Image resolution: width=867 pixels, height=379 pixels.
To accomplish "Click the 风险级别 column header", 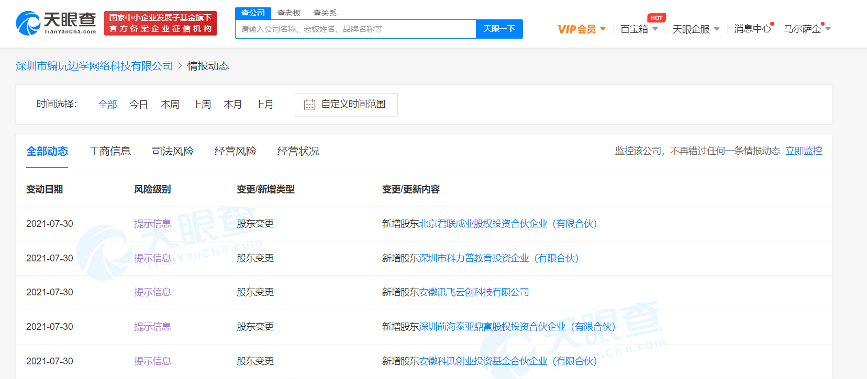I will 152,189.
